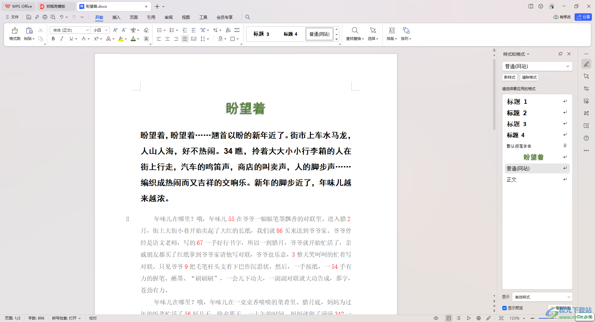Open the font name dropdown 宋体 (正文)

tap(87, 30)
